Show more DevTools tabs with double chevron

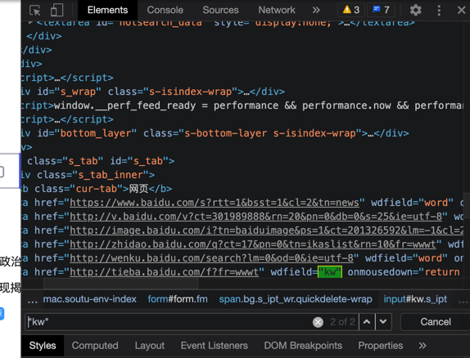click(316, 10)
